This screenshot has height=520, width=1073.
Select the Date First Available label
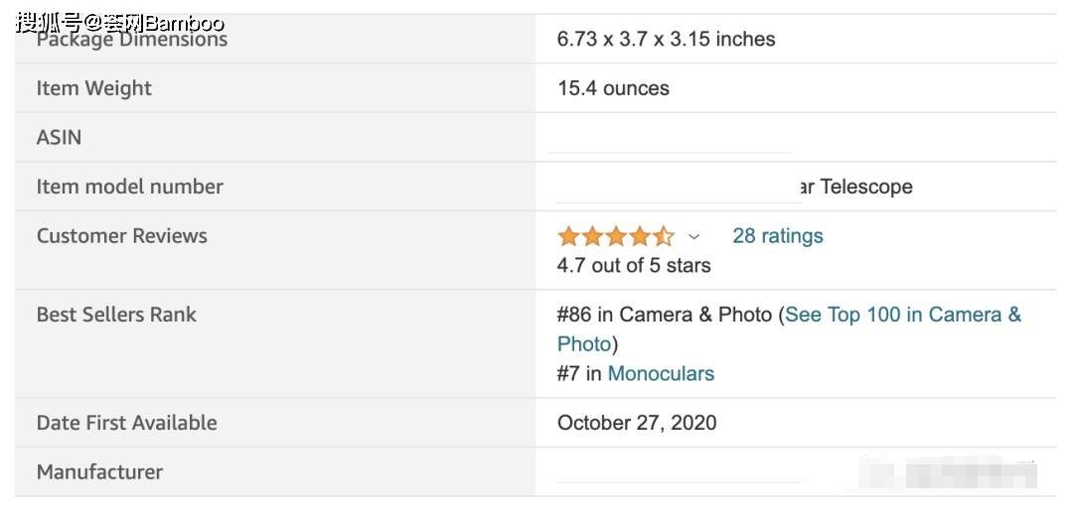click(x=126, y=423)
